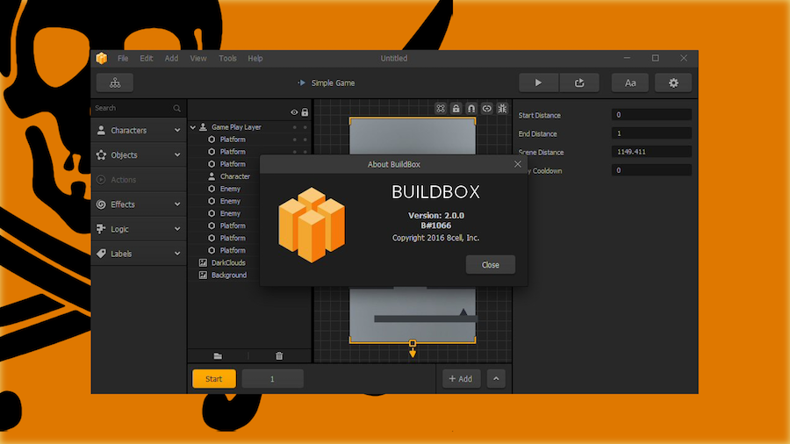The width and height of the screenshot is (790, 444).
Task: Toggle the magnet snap icon in scene toolbar
Action: [x=471, y=108]
